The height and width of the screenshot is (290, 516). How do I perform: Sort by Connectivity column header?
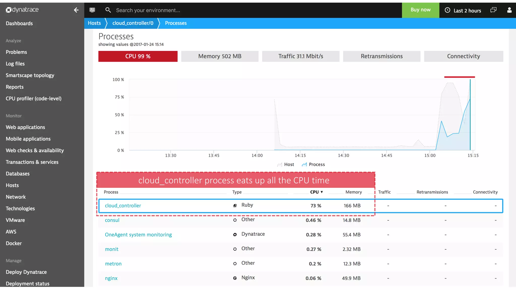(485, 192)
